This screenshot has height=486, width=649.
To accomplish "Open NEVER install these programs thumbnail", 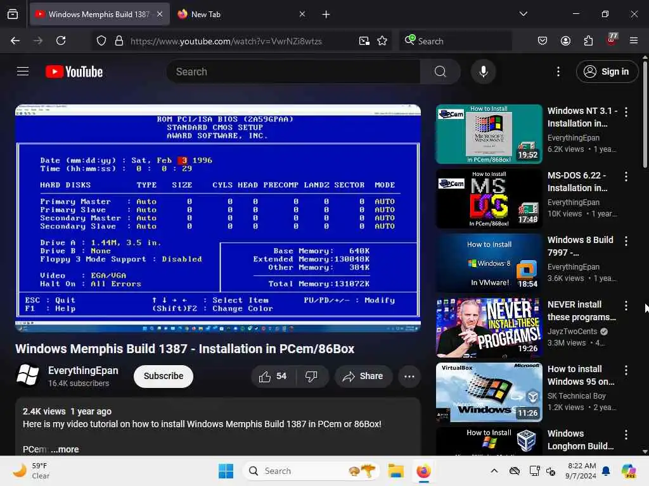I will pyautogui.click(x=489, y=327).
